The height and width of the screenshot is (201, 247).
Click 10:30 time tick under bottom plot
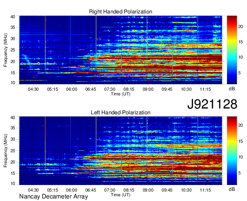tap(186, 190)
